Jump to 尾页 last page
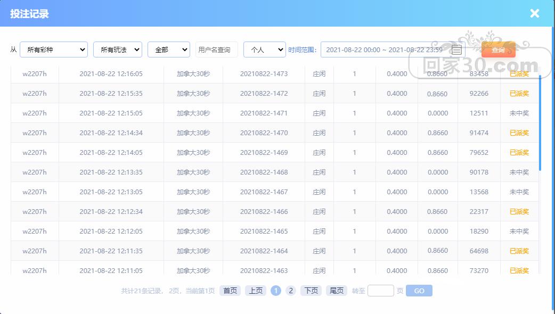The height and width of the screenshot is (314, 555). [337, 291]
